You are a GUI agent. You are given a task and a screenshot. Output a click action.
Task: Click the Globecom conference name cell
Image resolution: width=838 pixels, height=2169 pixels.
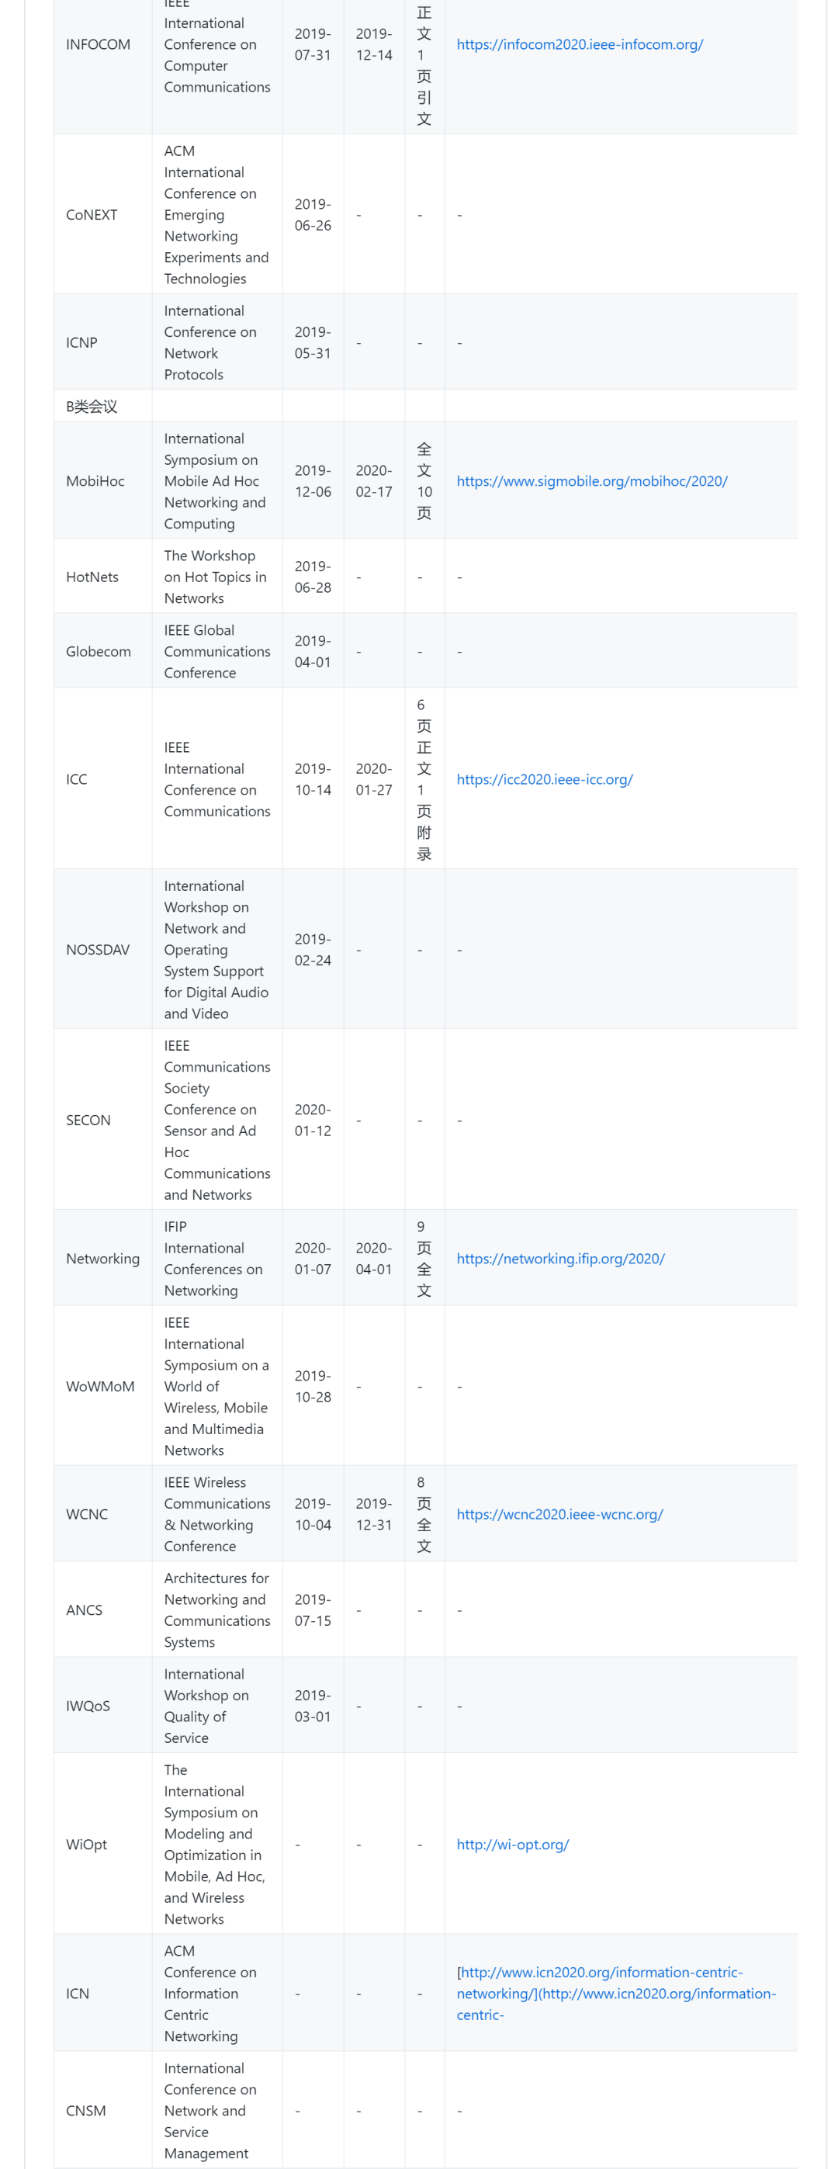(99, 652)
